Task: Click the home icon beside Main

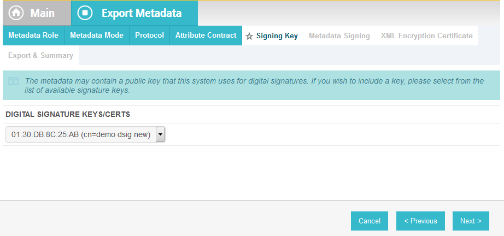Action: click(16, 13)
